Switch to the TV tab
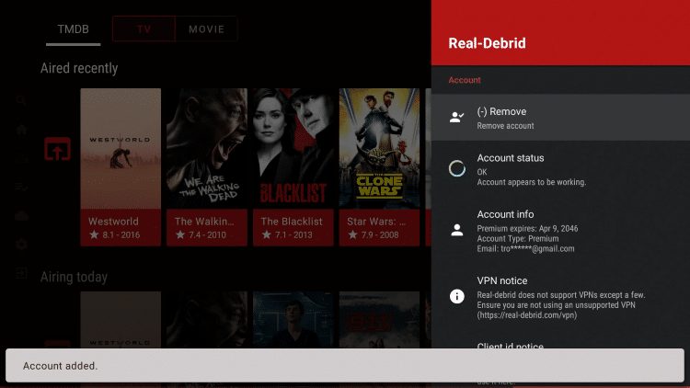The height and width of the screenshot is (388, 690). [x=144, y=29]
